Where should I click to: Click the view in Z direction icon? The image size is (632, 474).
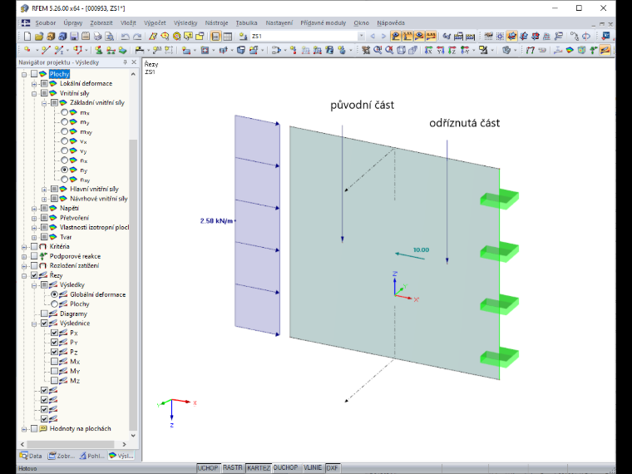click(x=452, y=50)
